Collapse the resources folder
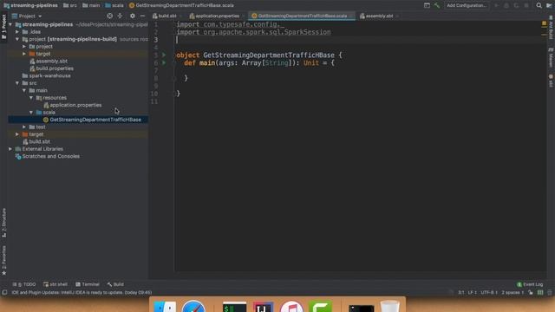 (x=31, y=98)
